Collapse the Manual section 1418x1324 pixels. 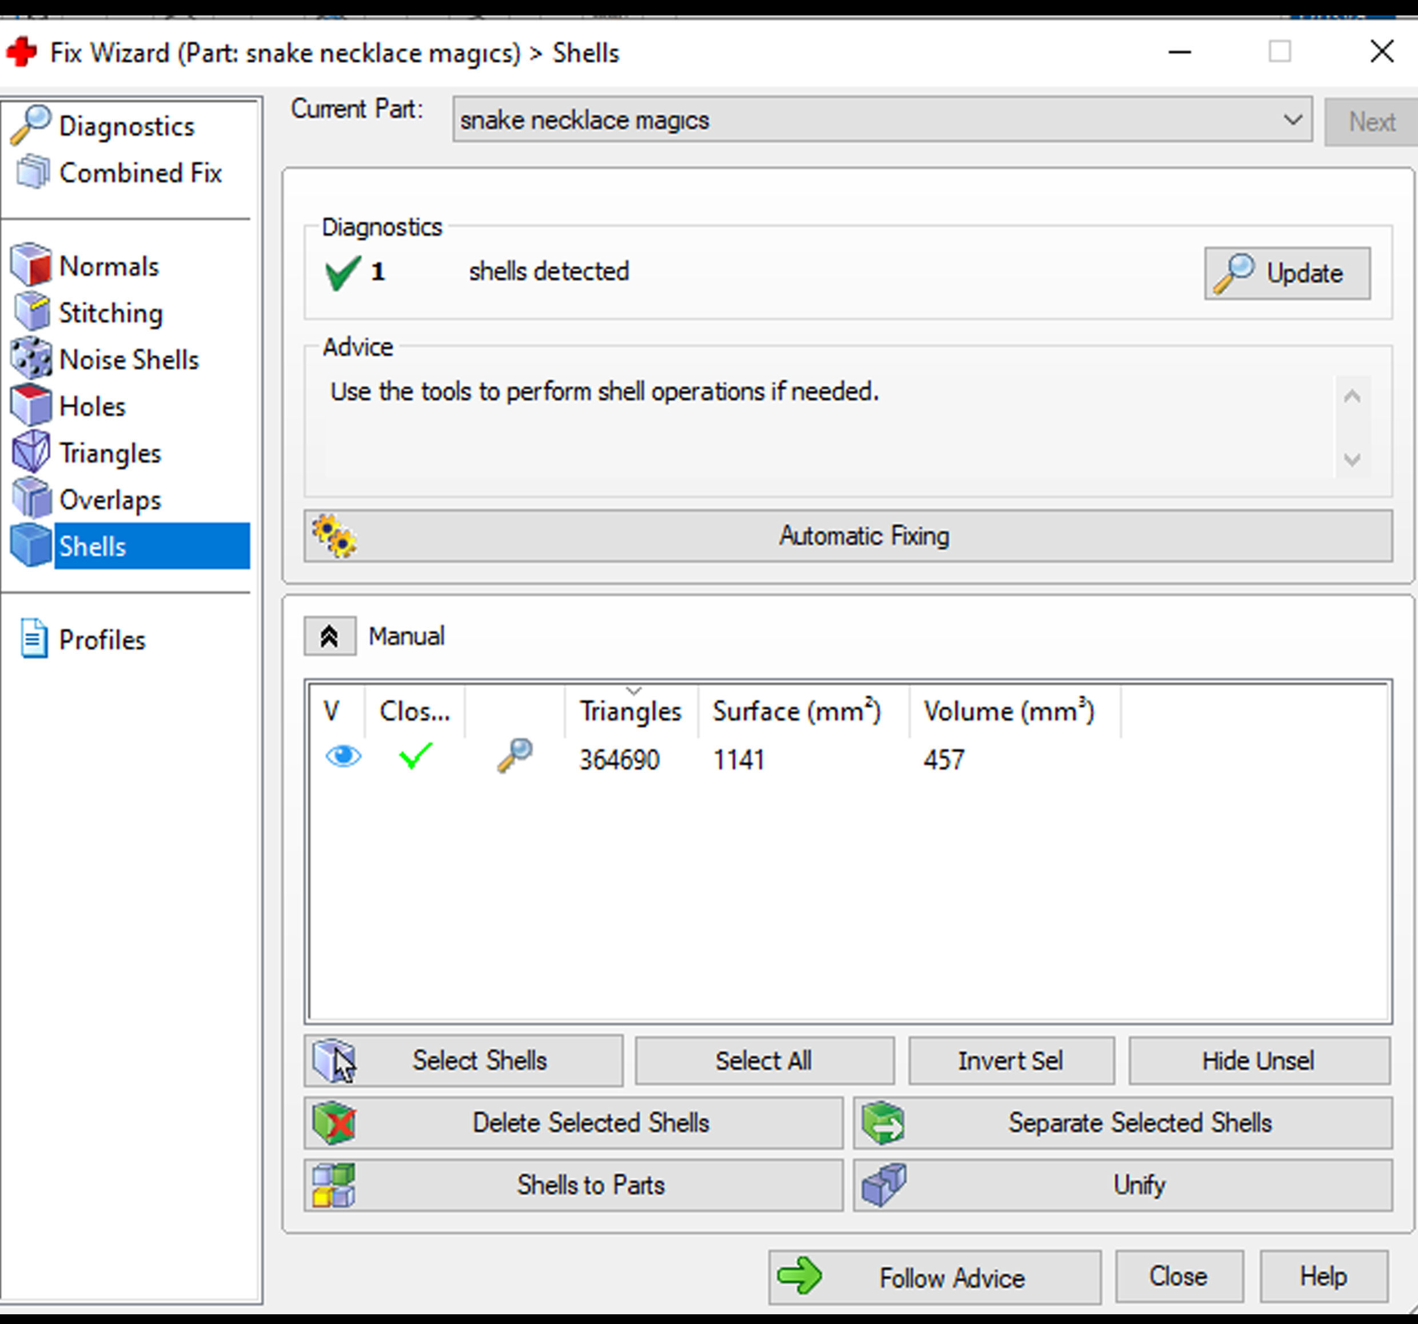[x=329, y=636]
